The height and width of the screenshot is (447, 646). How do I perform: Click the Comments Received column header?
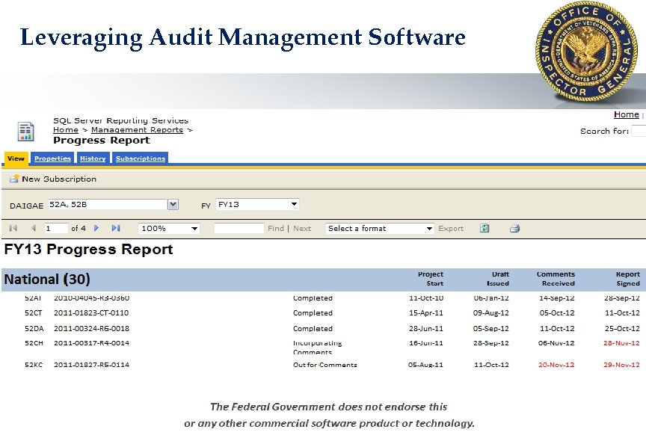coord(556,279)
